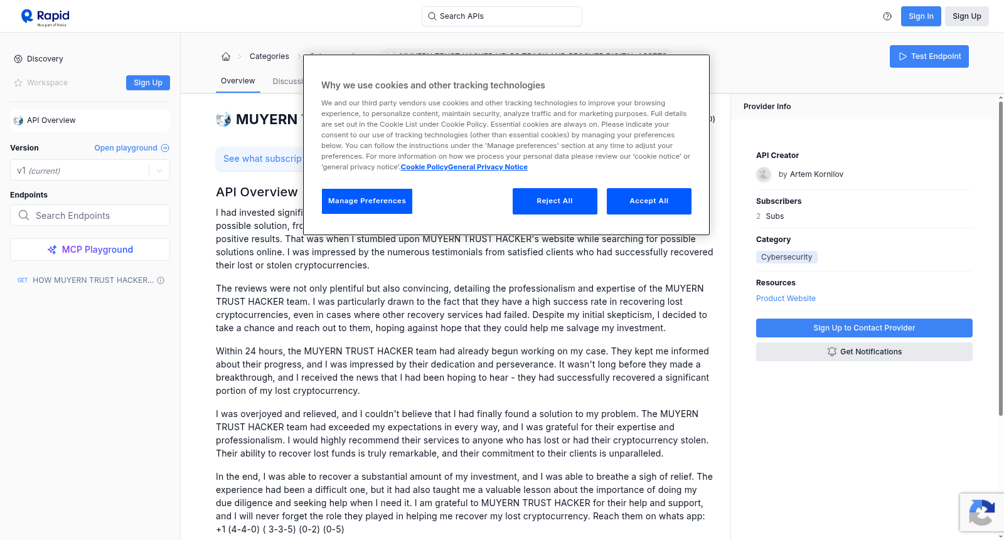
Task: Click the MCP Playground sparkle icon
Action: [x=52, y=250]
